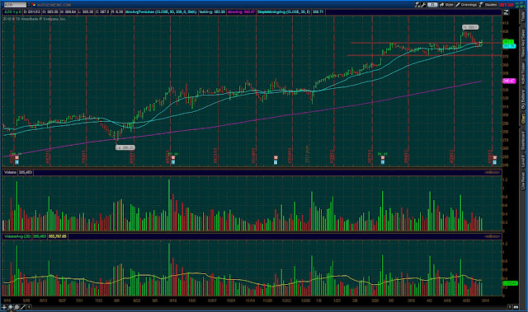
Task: Click the price axis settings icon
Action: coord(506,12)
